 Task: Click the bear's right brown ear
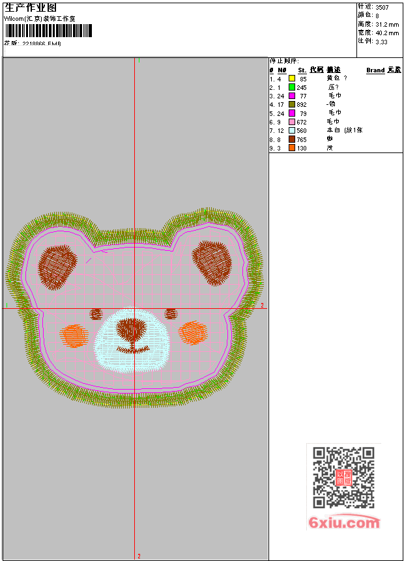pyautogui.click(x=212, y=263)
